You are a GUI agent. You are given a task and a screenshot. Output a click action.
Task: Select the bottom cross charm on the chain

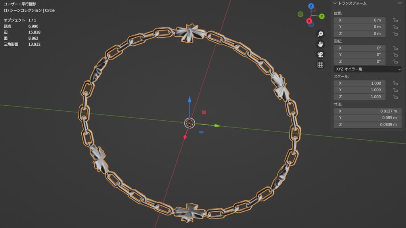coord(190,213)
